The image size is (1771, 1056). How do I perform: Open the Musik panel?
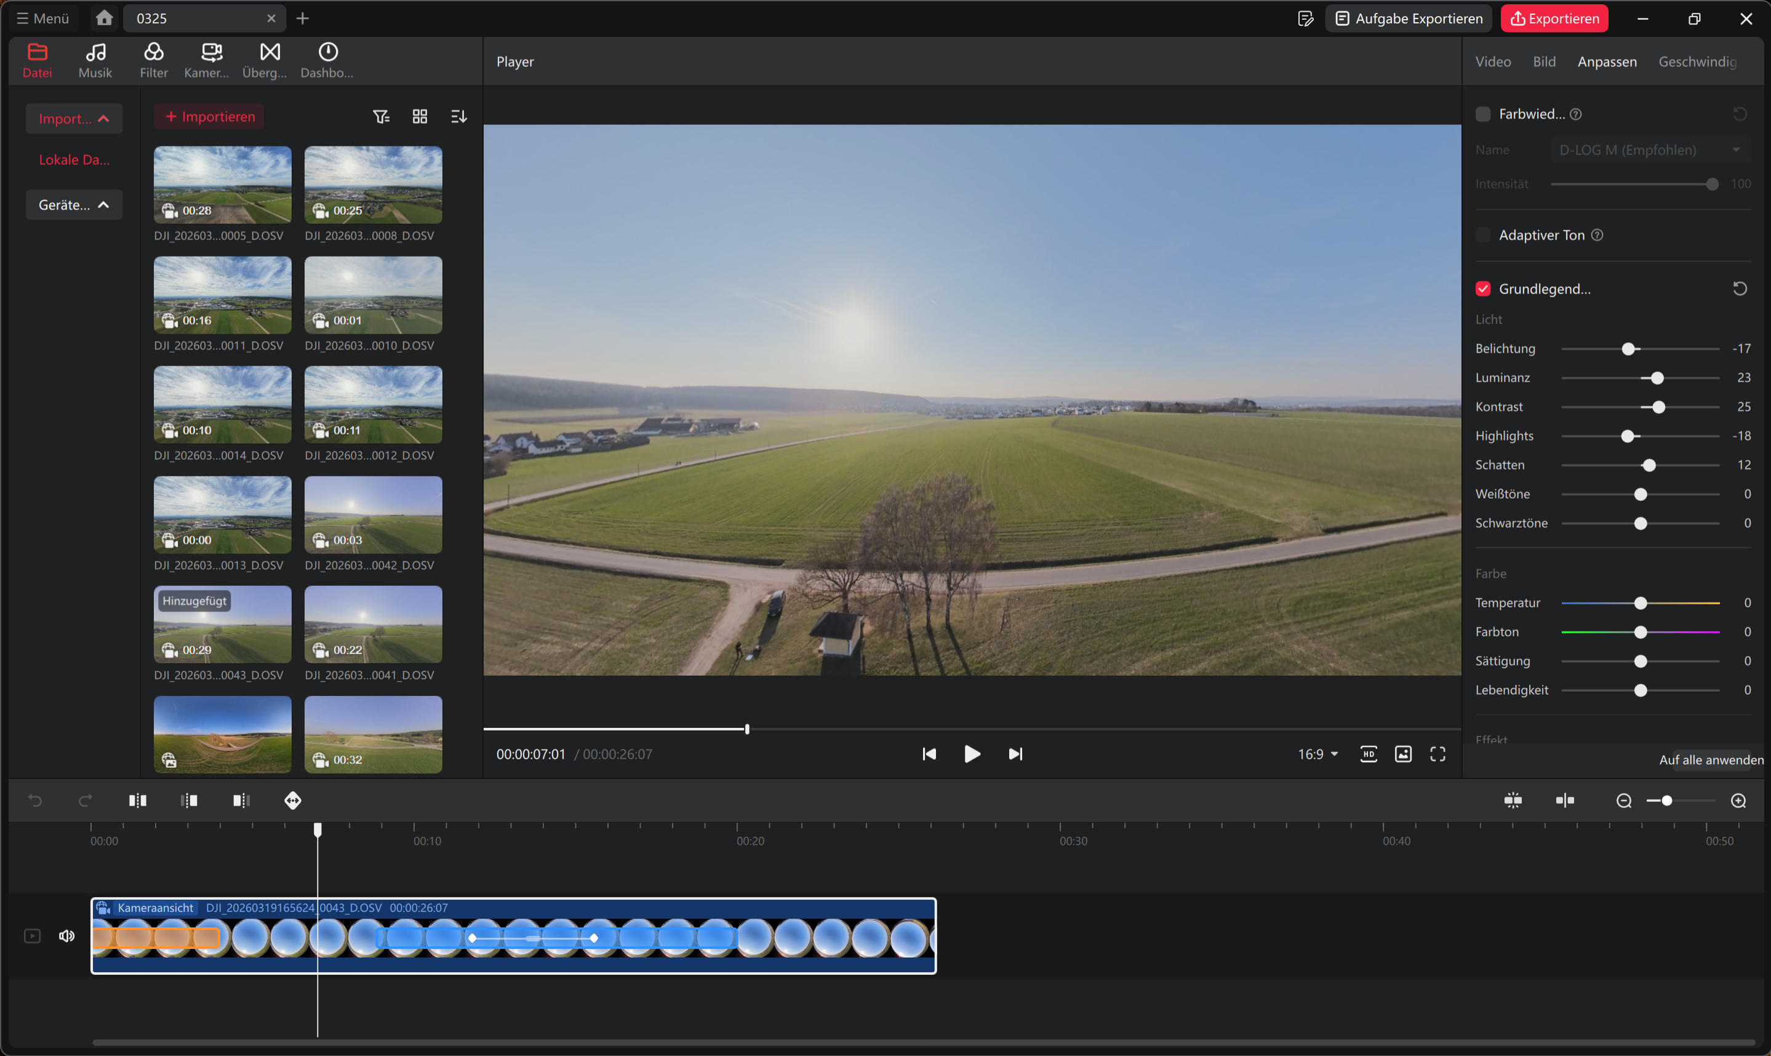[95, 60]
